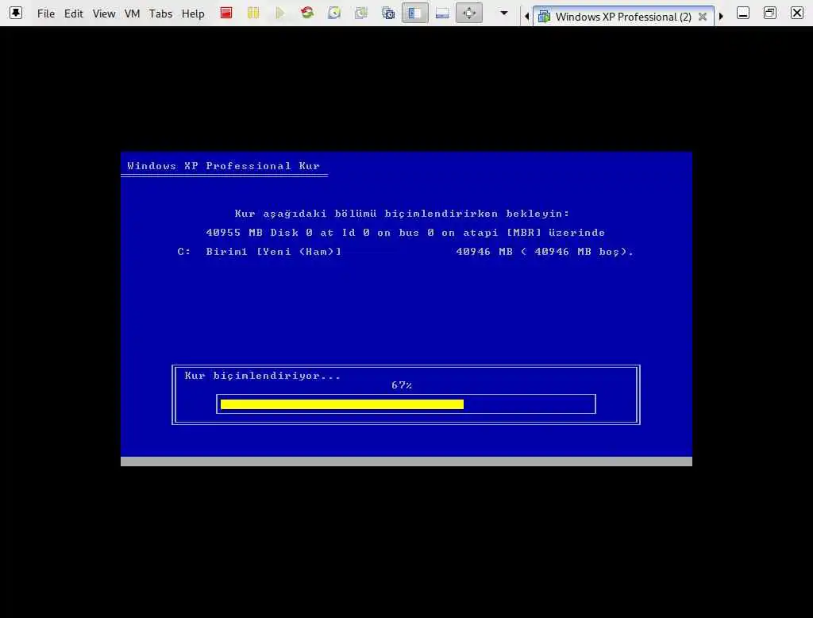813x618 pixels.
Task: Open the snapshot manager icon
Action: pyautogui.click(x=388, y=13)
